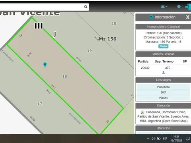Click the Open Street Map address image icon
This screenshot has width=191, height=143.
pos(142,112)
